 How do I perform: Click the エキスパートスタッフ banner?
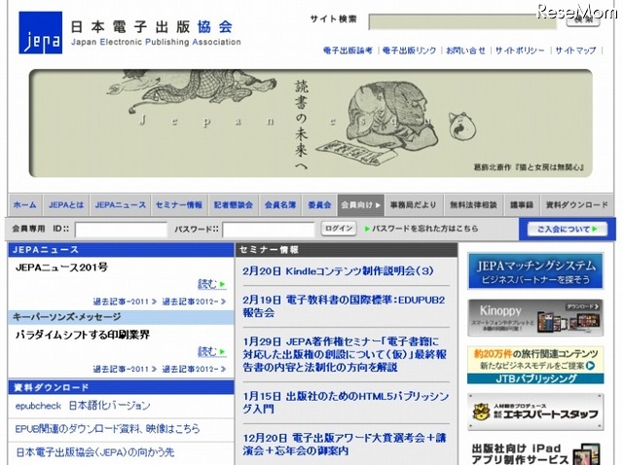click(x=535, y=411)
